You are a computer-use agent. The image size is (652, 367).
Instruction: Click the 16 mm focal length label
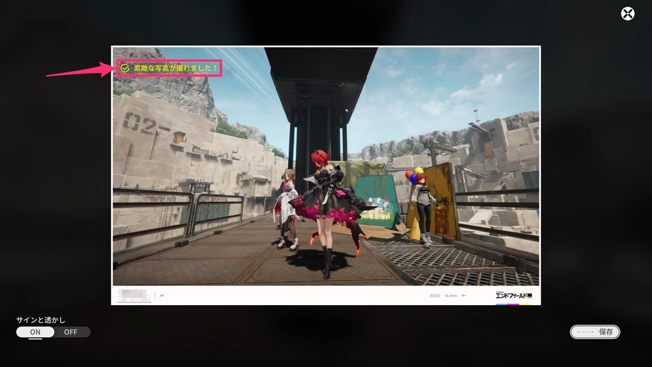[x=451, y=295]
